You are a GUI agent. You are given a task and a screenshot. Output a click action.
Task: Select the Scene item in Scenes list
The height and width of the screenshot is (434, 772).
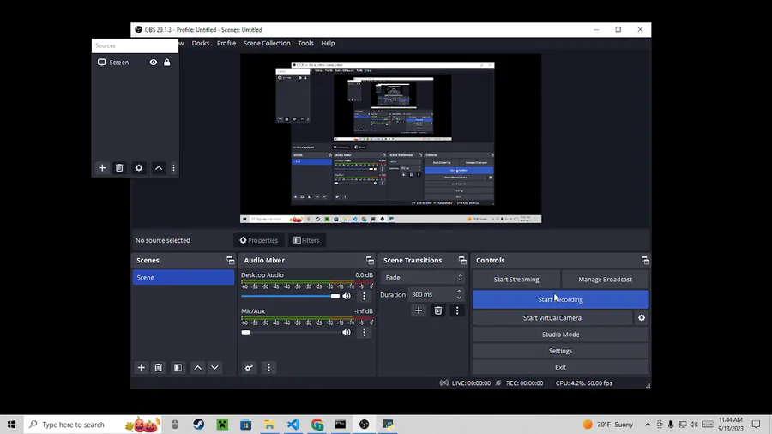(x=184, y=277)
